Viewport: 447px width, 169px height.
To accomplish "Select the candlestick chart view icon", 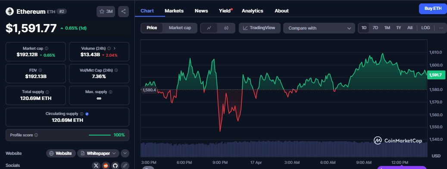I will [226, 28].
